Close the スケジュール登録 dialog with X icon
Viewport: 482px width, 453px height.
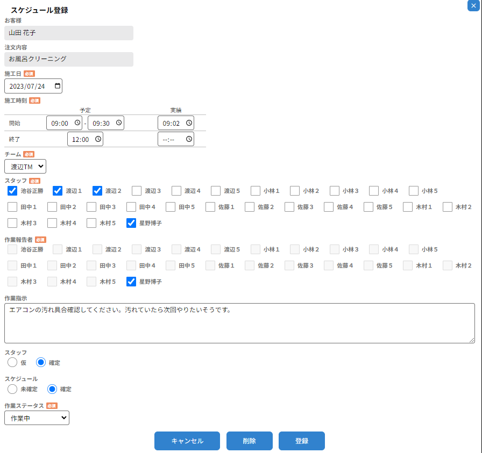(x=473, y=5)
